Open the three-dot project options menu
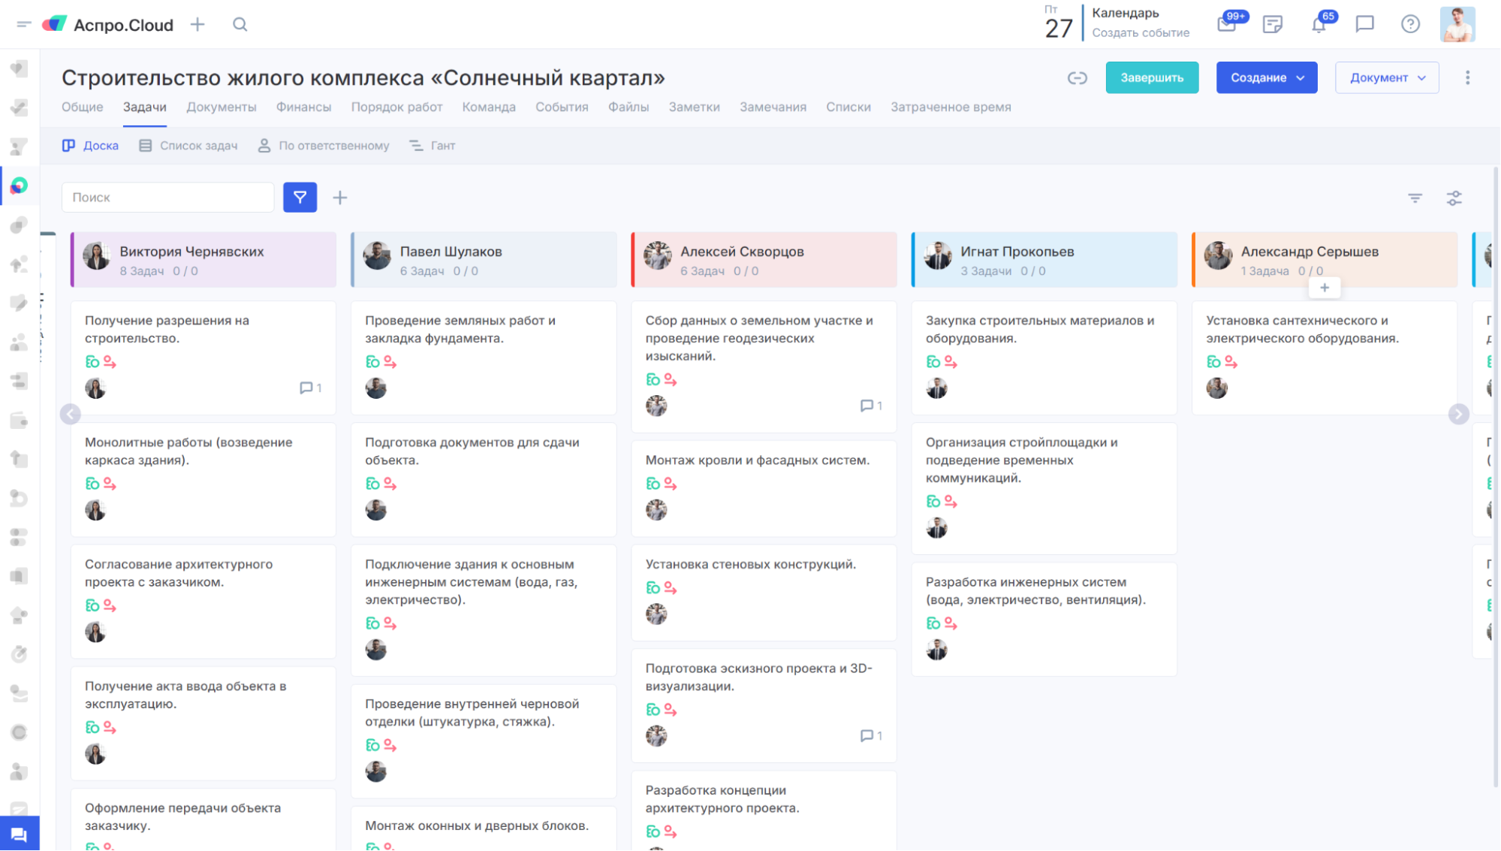The width and height of the screenshot is (1501, 851). click(x=1467, y=78)
